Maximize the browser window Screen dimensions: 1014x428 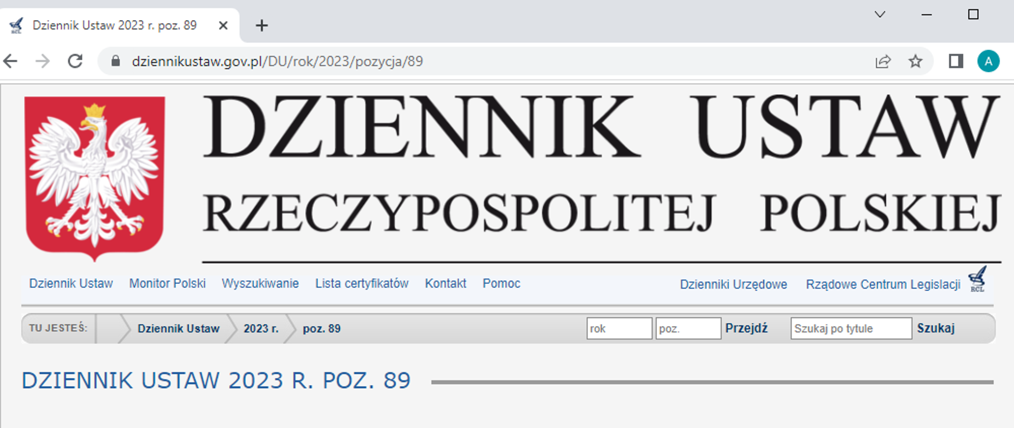[973, 14]
